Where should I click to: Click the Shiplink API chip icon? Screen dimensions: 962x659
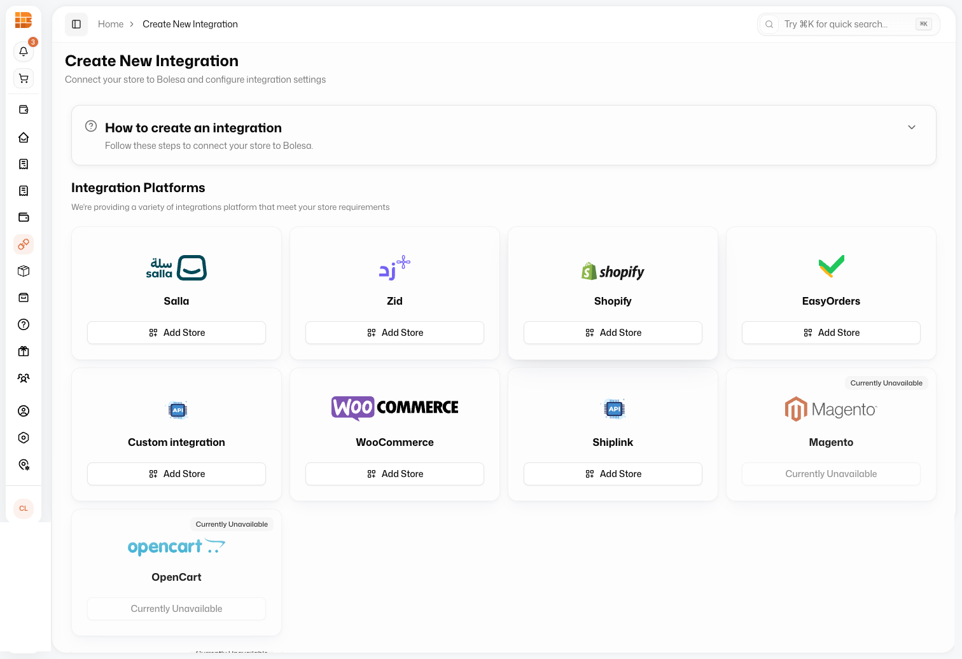click(x=614, y=409)
